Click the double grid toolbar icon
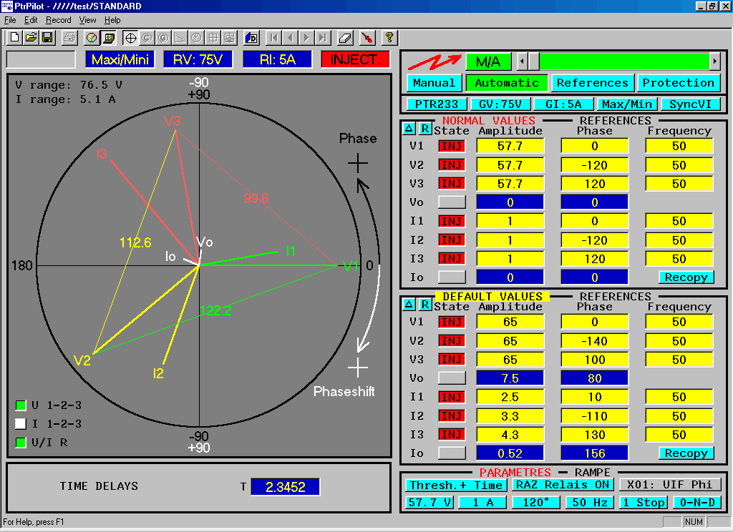This screenshot has height=532, width=733. [229, 37]
